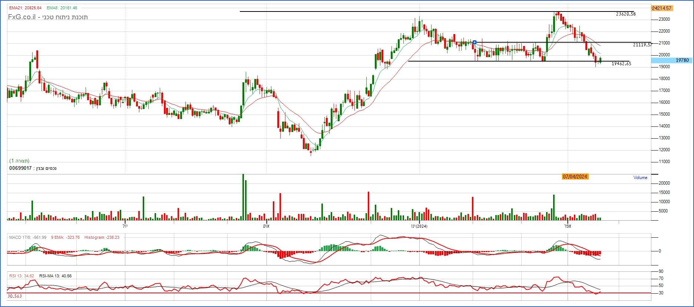Click the ינו(2024) marker on the time axis
This screenshot has height=307, width=694.
pyautogui.click(x=419, y=226)
